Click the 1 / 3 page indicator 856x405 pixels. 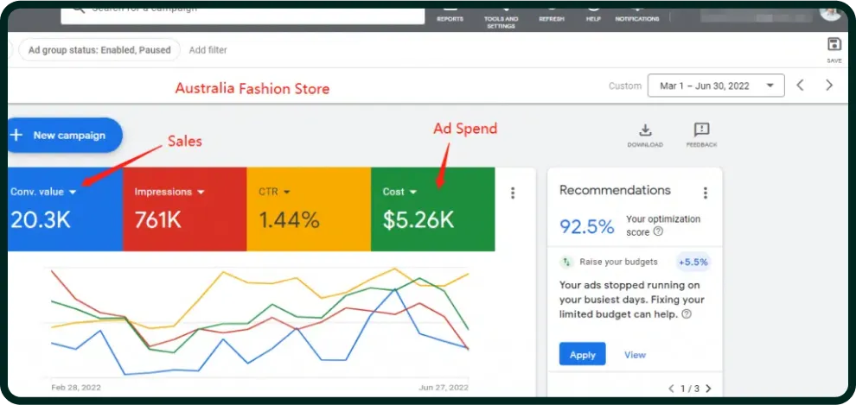pos(690,389)
